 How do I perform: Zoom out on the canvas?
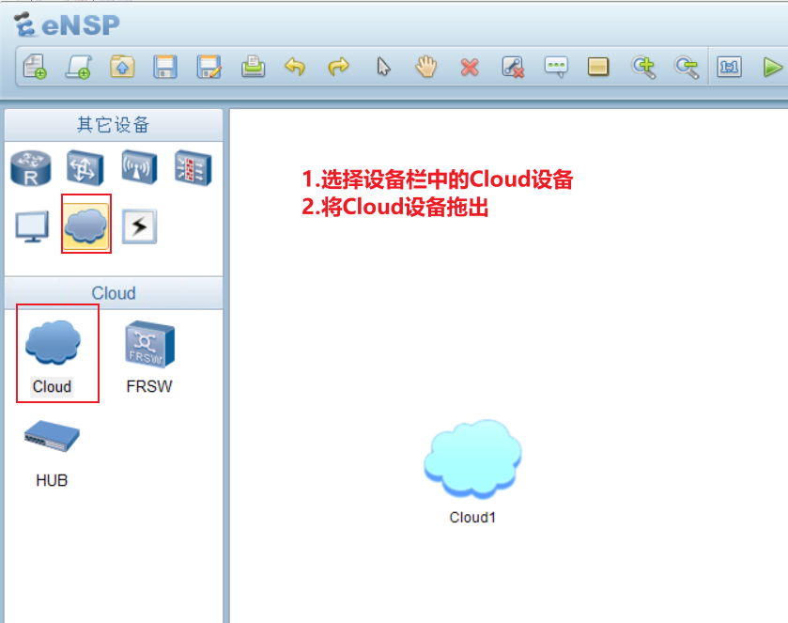point(687,68)
